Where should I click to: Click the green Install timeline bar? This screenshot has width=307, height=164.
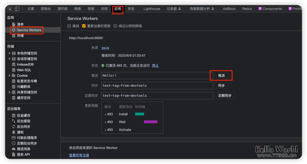pos(140,114)
